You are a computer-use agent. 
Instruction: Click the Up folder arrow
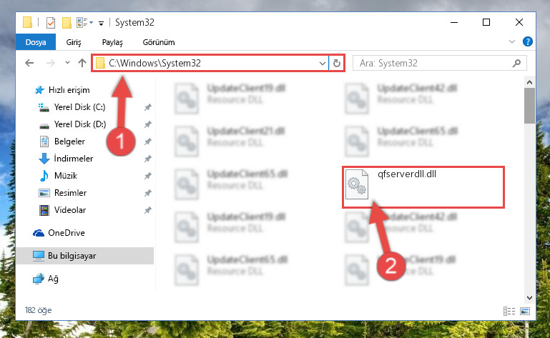click(x=82, y=63)
